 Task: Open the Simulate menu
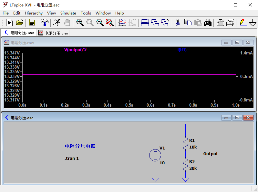(x=68, y=13)
